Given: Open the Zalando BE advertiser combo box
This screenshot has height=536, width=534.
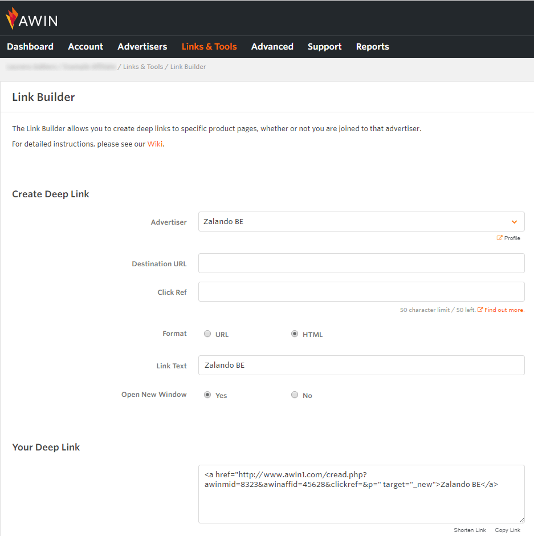Looking at the screenshot, I should click(x=361, y=221).
